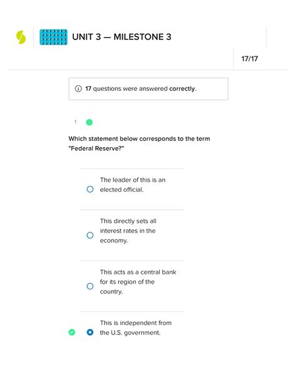Select 'independent from the U.S. government' radio
Image resolution: width=297 pixels, height=384 pixels.
point(90,333)
